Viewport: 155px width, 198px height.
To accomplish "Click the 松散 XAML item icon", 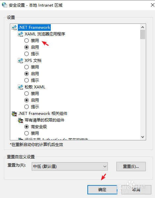I will pyautogui.click(x=20, y=87).
